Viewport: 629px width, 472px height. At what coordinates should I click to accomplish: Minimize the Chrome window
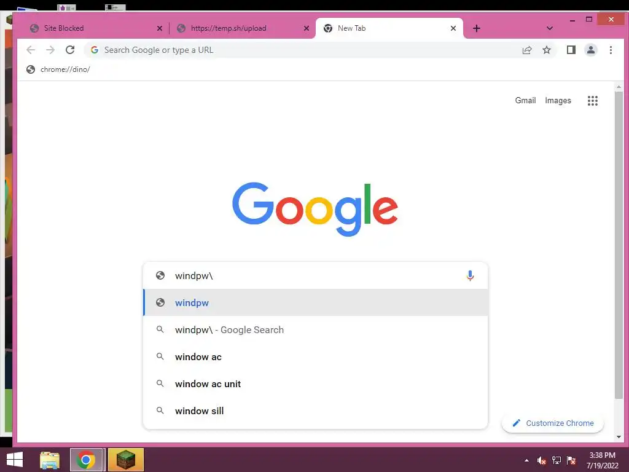coord(572,20)
